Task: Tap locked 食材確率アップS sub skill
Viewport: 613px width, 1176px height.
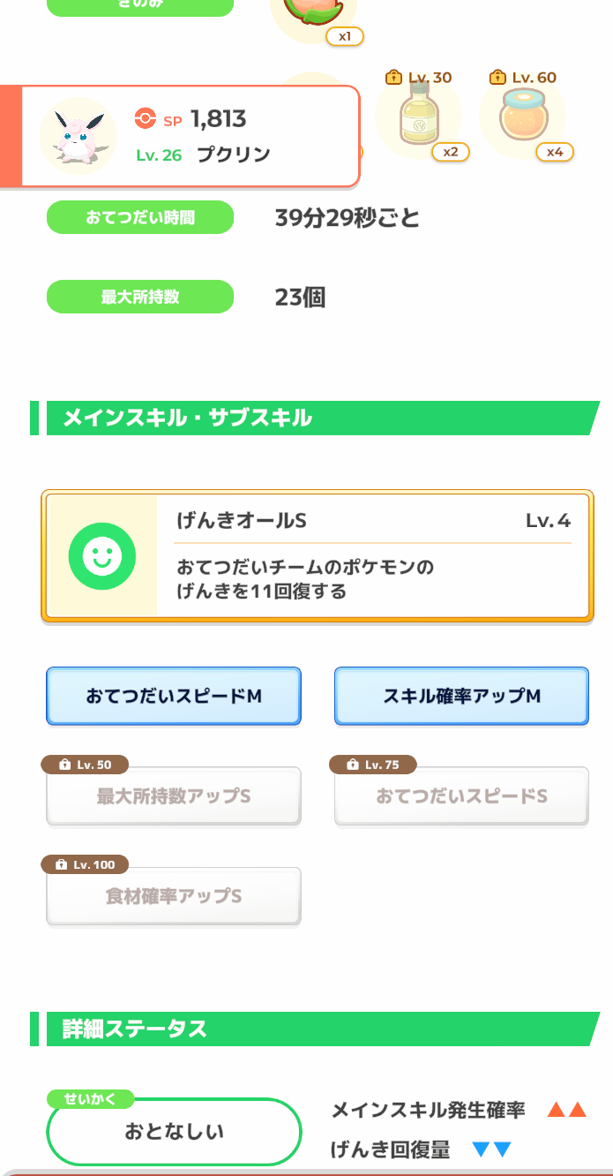Action: coord(174,896)
